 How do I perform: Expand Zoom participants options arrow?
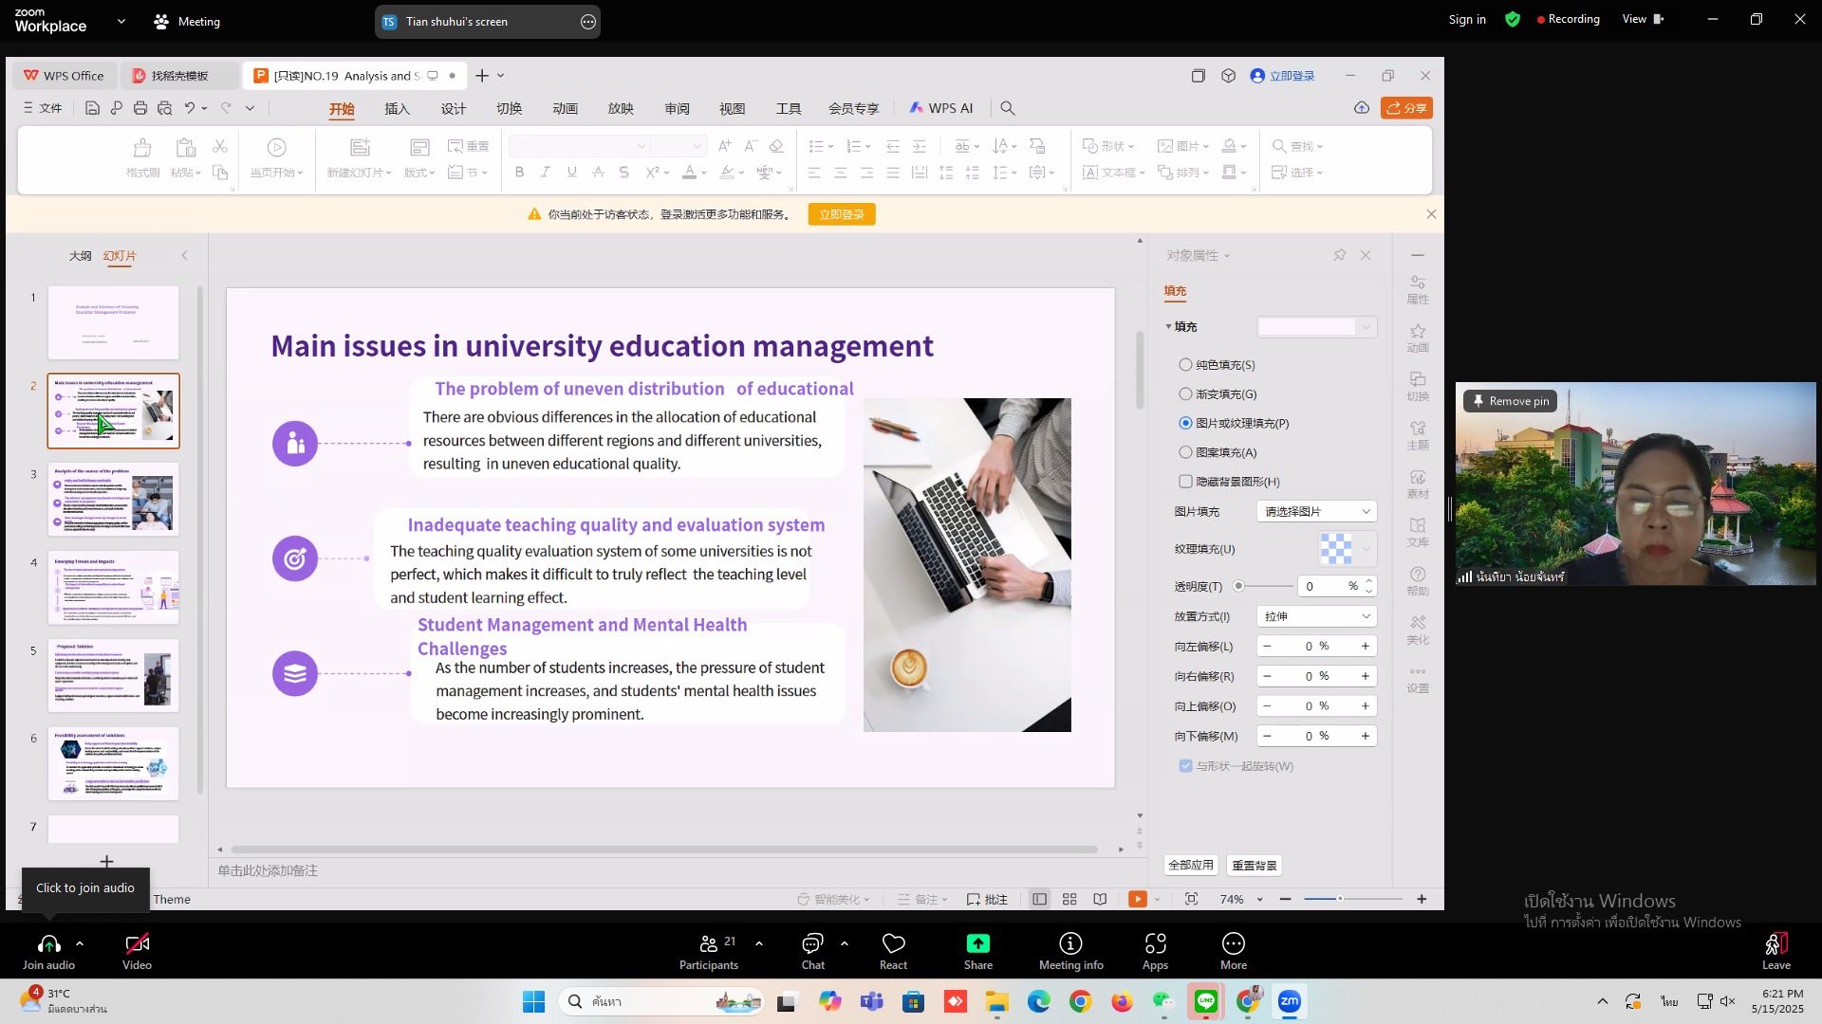point(759,943)
